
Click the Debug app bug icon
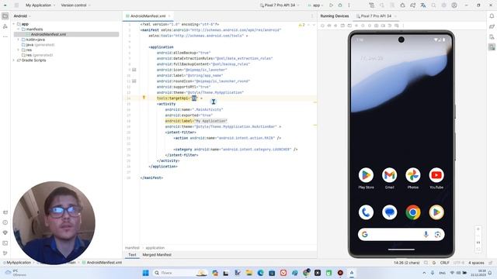coord(340,5)
